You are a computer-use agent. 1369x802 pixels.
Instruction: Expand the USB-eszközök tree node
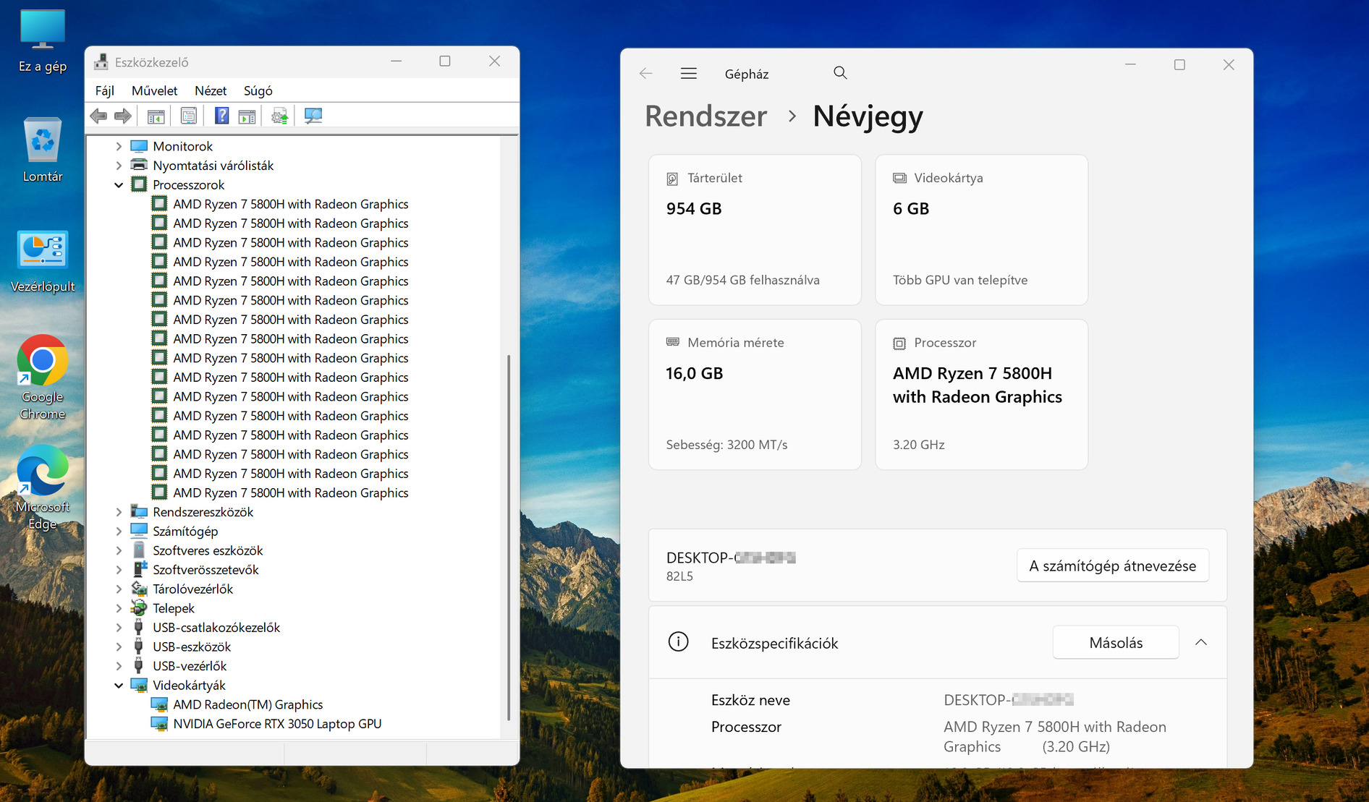(119, 647)
